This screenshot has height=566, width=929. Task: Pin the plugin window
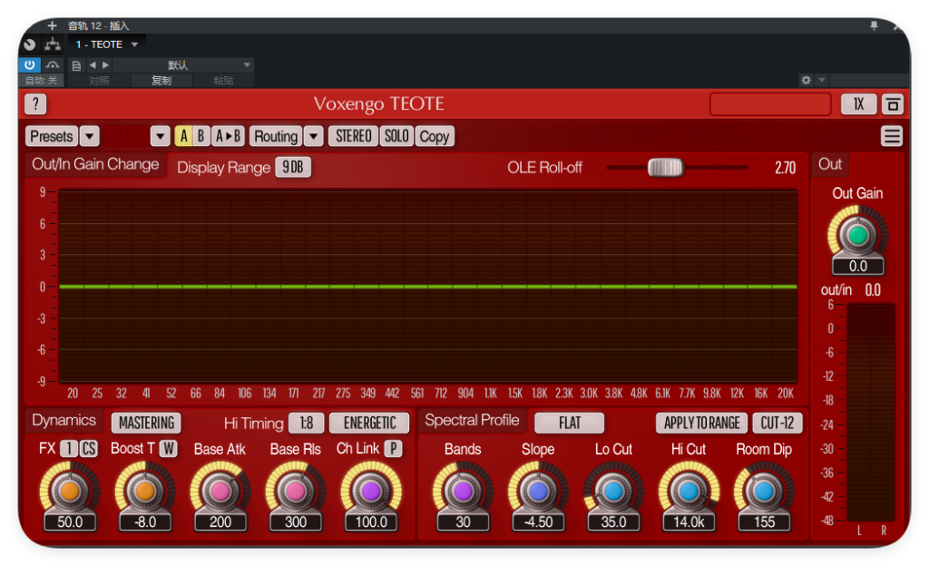point(874,25)
